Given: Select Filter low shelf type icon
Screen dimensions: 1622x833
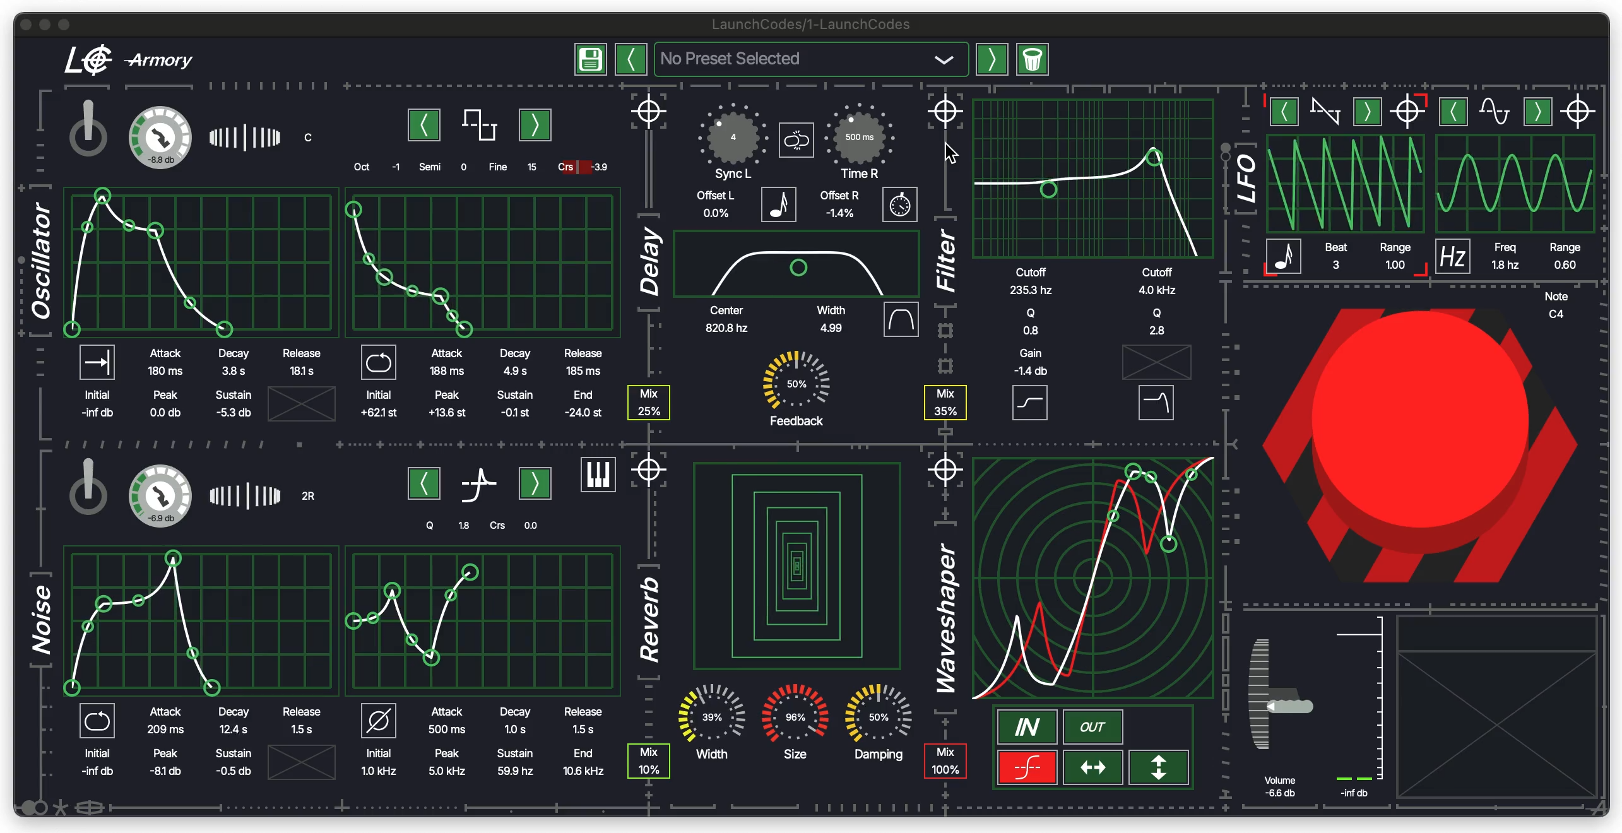Looking at the screenshot, I should pyautogui.click(x=1030, y=403).
